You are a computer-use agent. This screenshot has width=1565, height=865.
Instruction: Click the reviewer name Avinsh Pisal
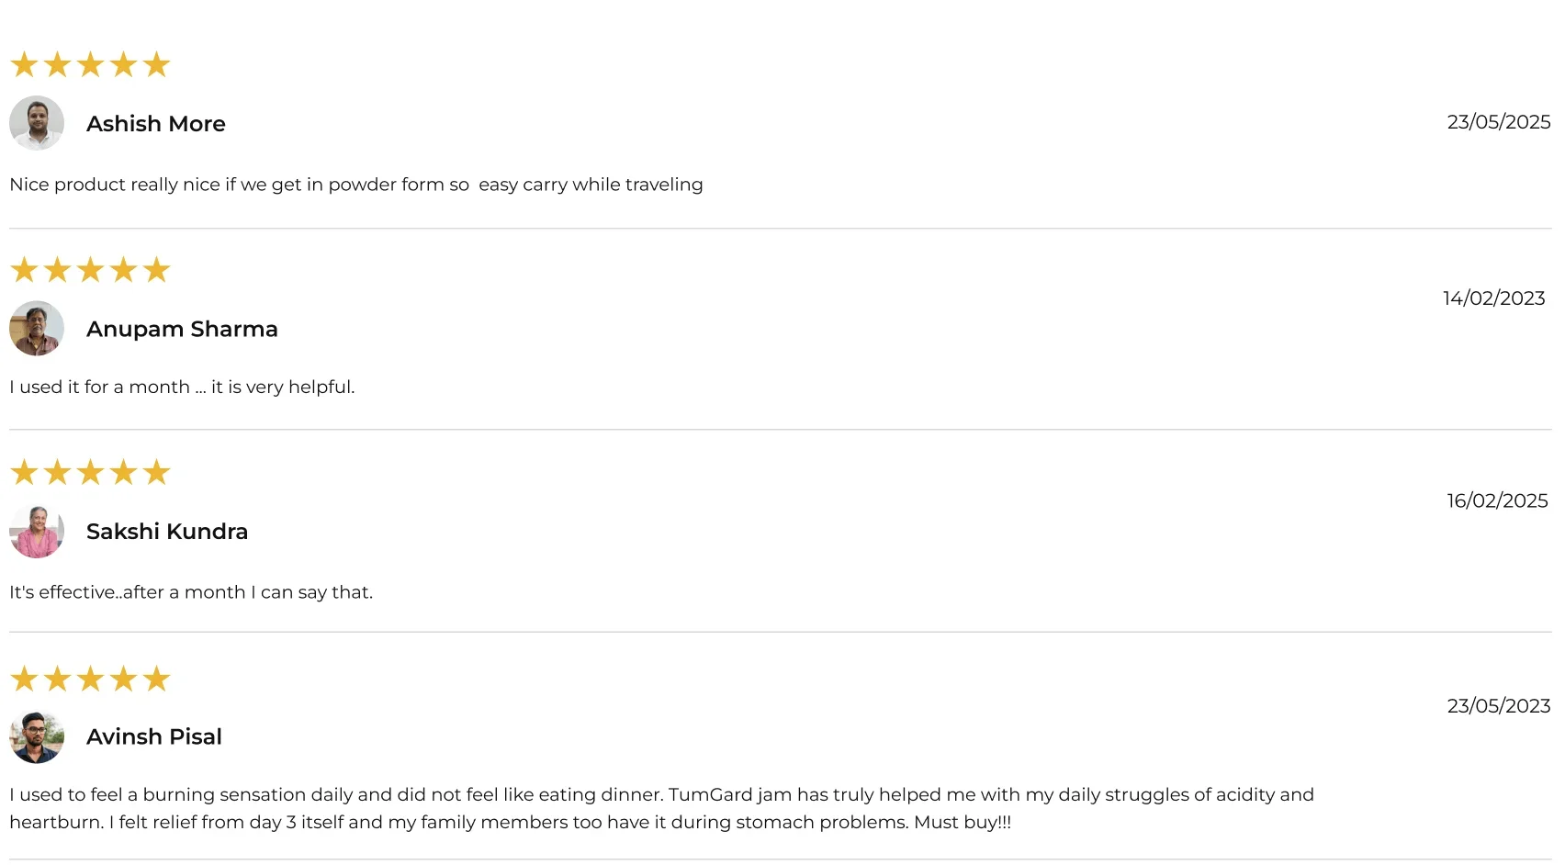pos(154,736)
